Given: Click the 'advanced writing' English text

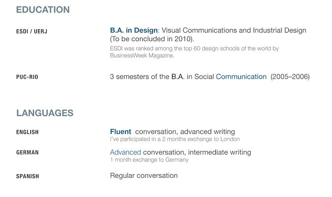Looking at the screenshot, I should coord(208,132).
